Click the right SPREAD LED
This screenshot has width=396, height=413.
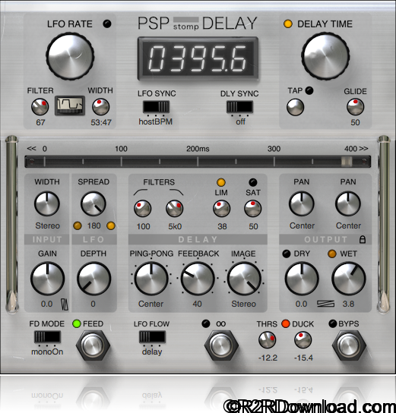coord(111,225)
